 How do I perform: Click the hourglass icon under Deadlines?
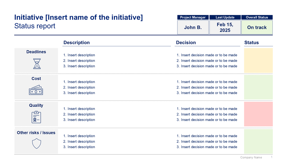tap(37, 64)
